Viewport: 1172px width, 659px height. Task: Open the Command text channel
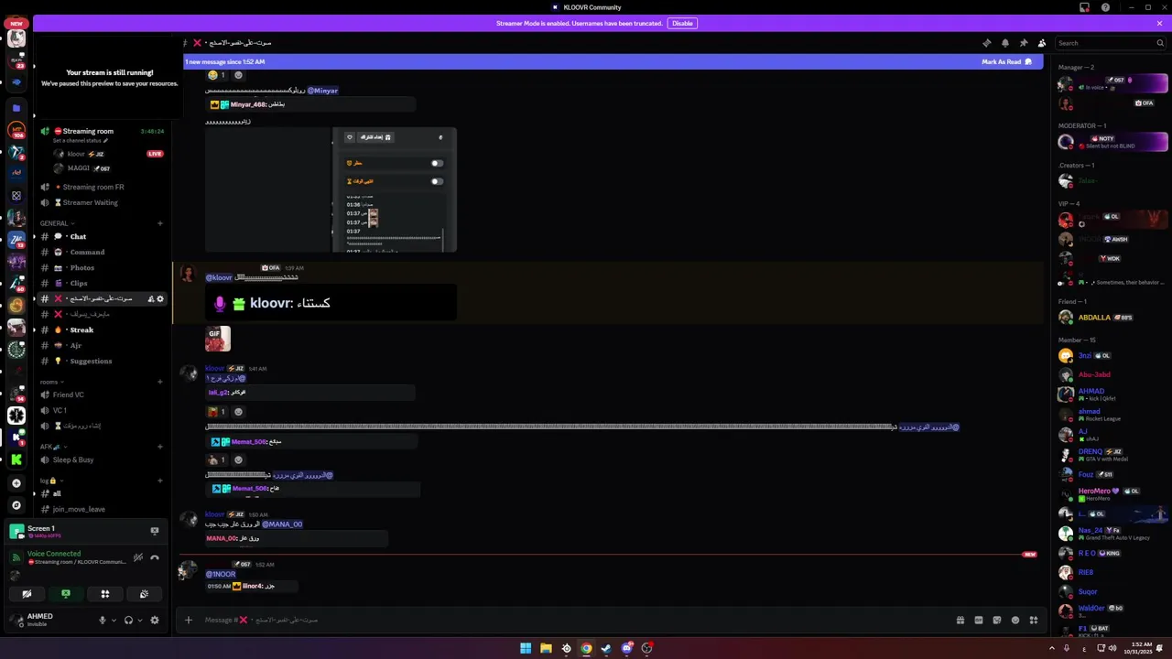point(102,252)
